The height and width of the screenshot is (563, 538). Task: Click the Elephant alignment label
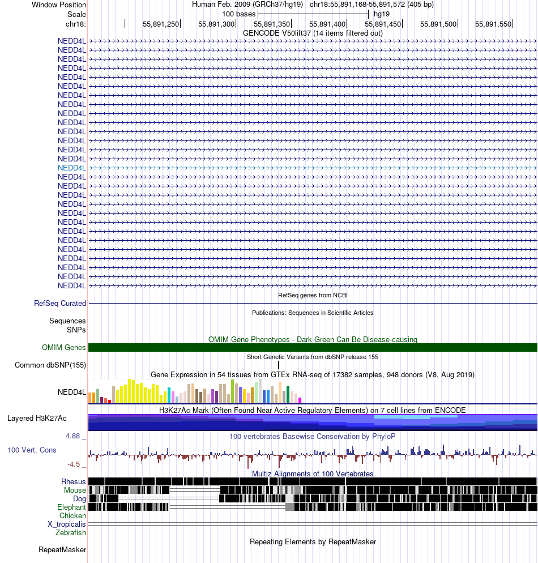point(71,507)
